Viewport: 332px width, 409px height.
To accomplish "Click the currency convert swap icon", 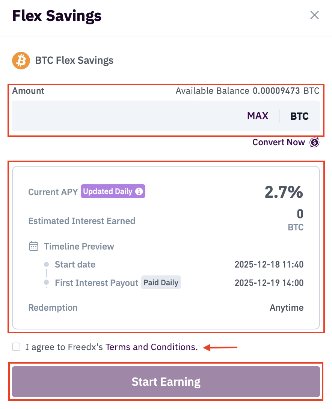I will pos(314,143).
